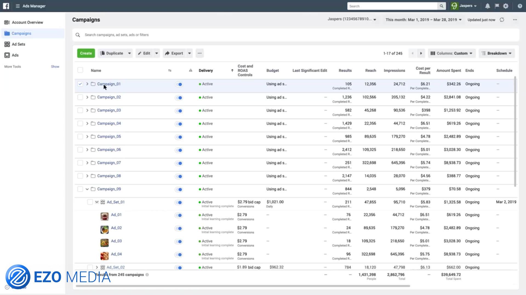The image size is (526, 295).
Task: Open the date range selector
Action: point(424,20)
